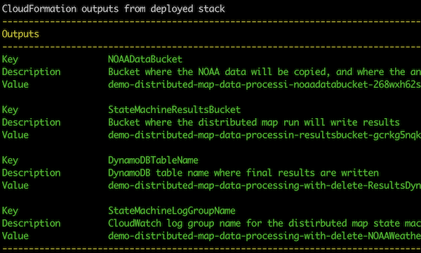
Task: Click the first 'Key' label
Action: [x=10, y=59]
